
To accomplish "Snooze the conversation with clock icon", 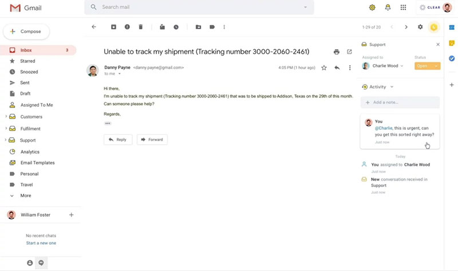I will tap(176, 27).
